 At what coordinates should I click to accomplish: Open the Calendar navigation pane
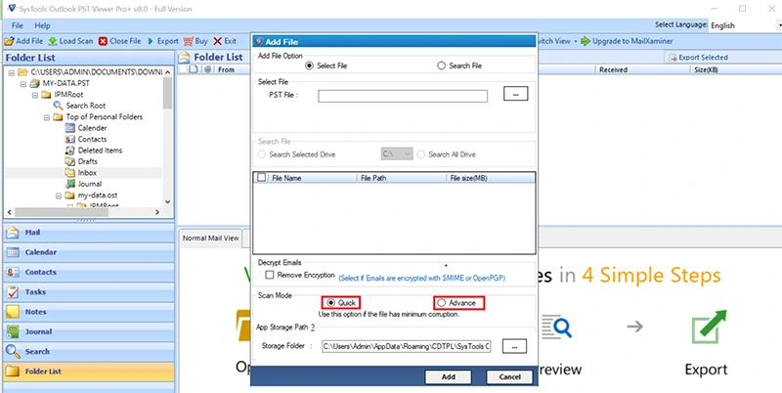[89, 252]
